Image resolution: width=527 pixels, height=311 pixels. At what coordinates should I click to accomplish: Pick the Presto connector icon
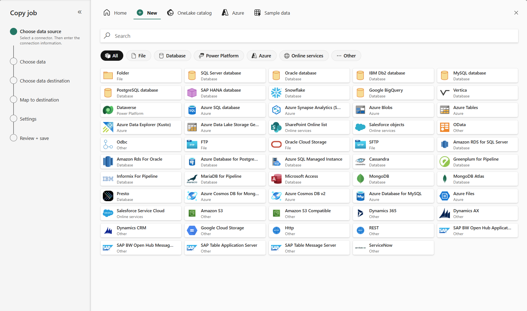point(108,196)
